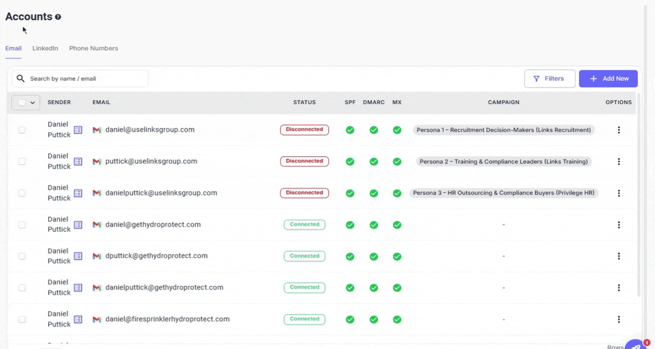The image size is (655, 349).
Task: Expand the select-all dropdown arrow in header
Action: point(33,103)
